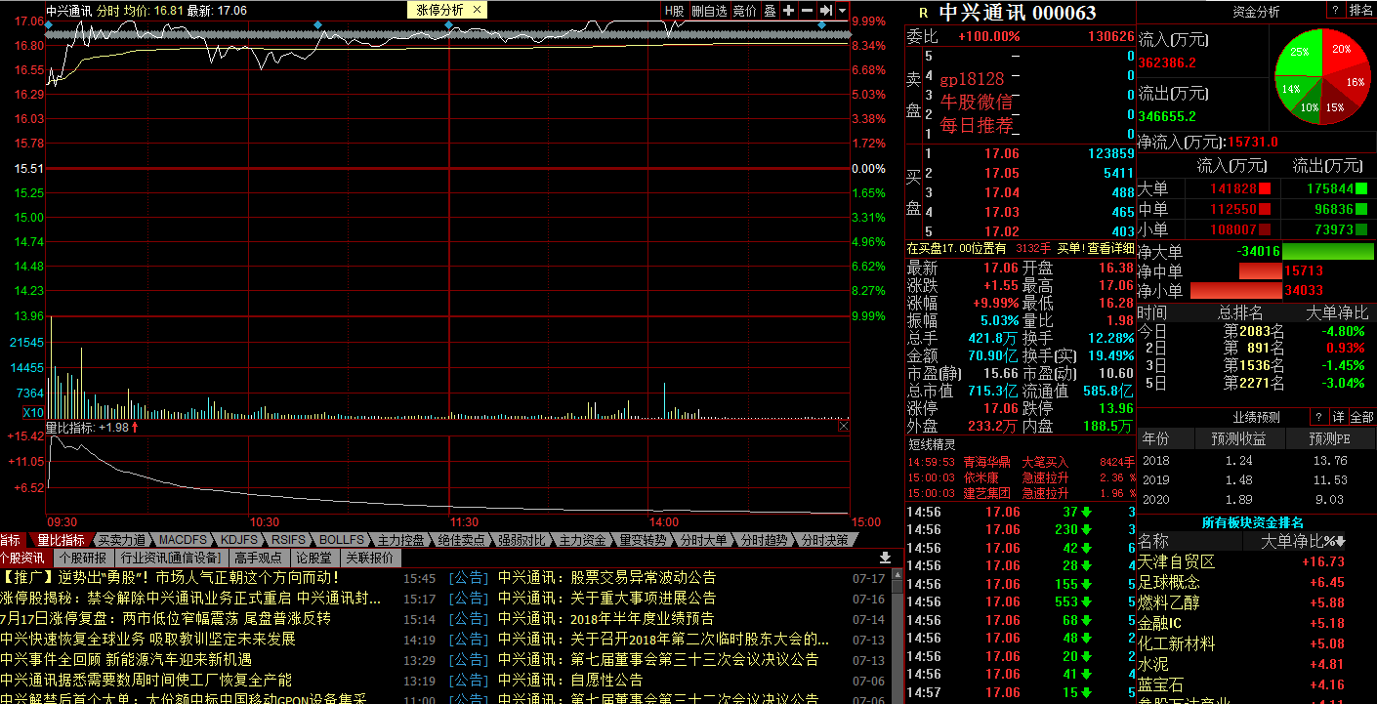Click the sort arrow on 大单净比% header
Image resolution: width=1377 pixels, height=704 pixels.
click(x=1341, y=542)
